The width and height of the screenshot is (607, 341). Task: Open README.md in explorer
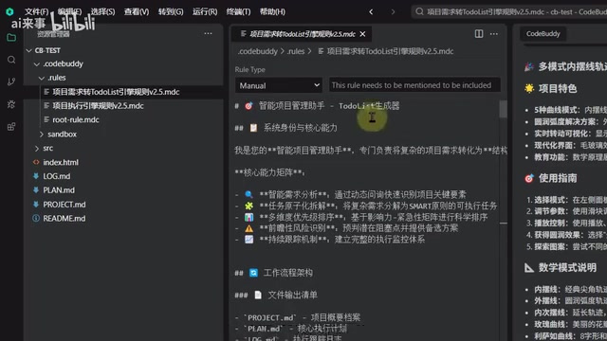pyautogui.click(x=64, y=219)
